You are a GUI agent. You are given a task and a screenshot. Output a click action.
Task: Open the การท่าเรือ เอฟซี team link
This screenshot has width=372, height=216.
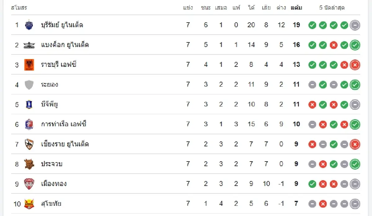tap(64, 124)
